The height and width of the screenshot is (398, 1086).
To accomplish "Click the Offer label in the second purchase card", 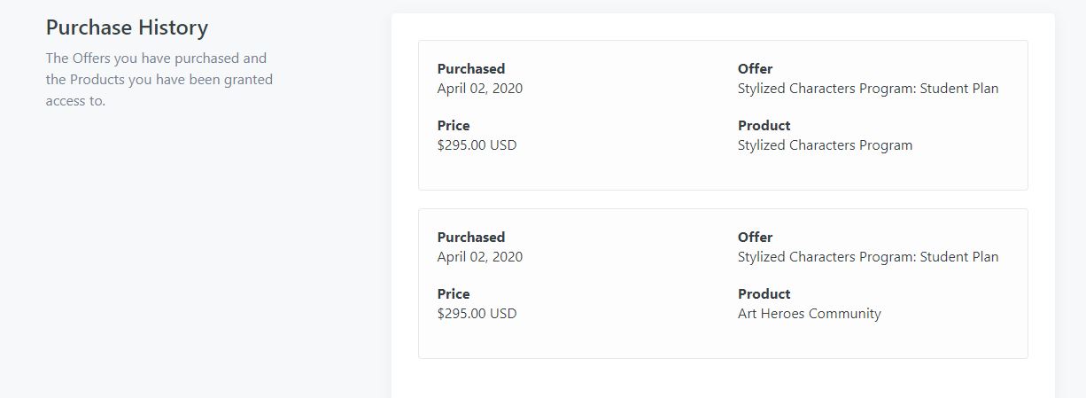I will [755, 238].
